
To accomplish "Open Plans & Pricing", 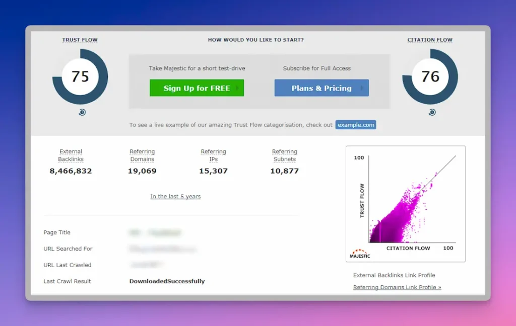I will pyautogui.click(x=321, y=88).
